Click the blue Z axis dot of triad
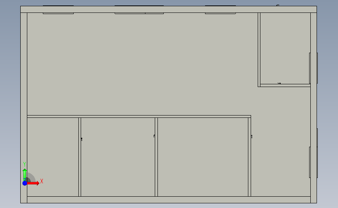Image resolution: width=338 pixels, height=208 pixels. pyautogui.click(x=25, y=183)
